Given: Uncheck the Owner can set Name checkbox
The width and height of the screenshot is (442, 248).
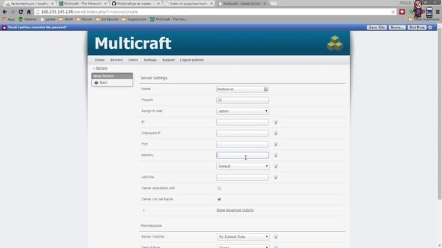Looking at the screenshot, I should click(x=220, y=199).
